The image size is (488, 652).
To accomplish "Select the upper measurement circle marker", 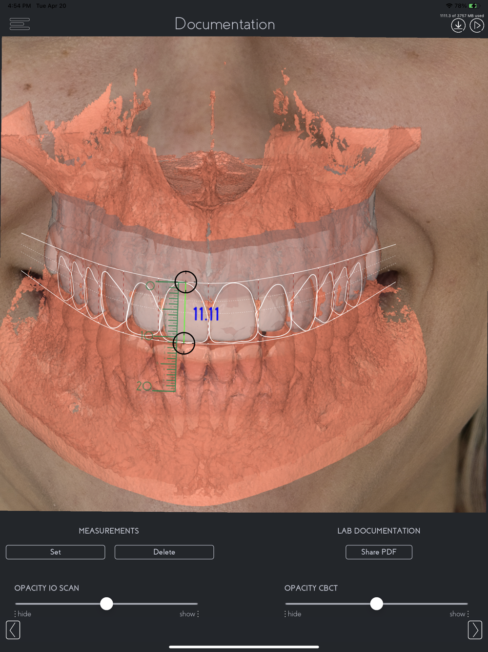I will (x=185, y=282).
